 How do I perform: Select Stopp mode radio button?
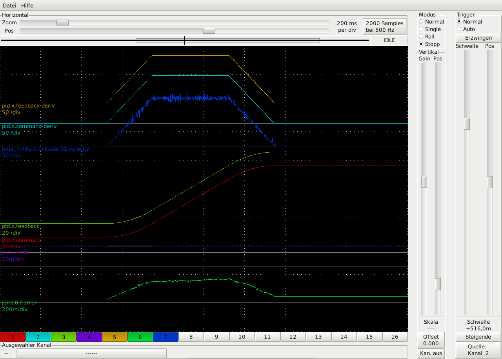[429, 44]
